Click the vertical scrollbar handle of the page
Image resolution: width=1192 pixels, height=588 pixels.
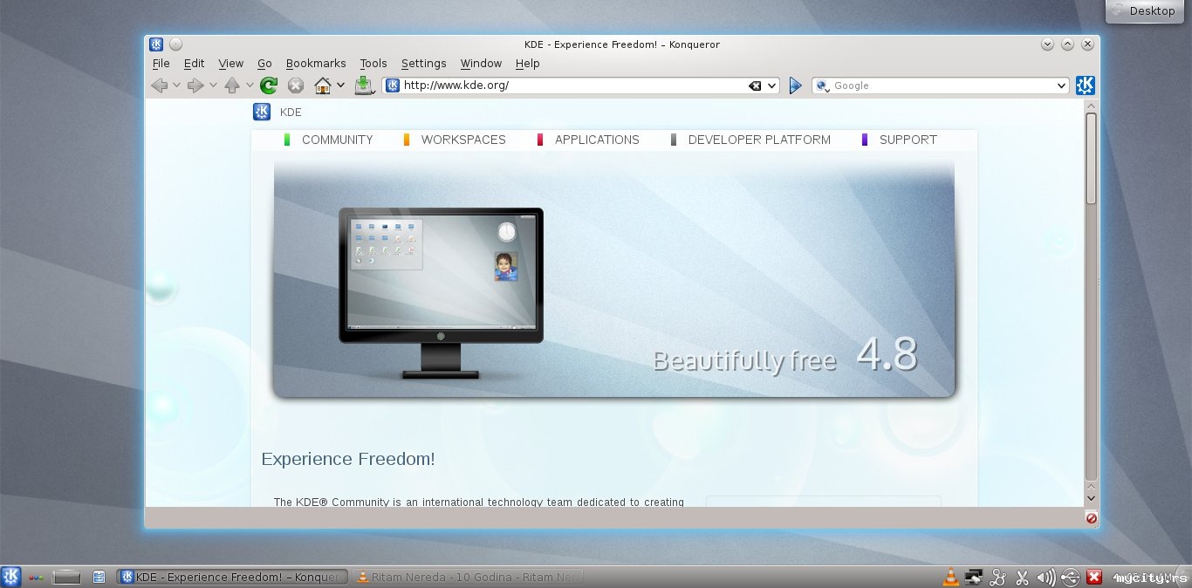coord(1091,158)
